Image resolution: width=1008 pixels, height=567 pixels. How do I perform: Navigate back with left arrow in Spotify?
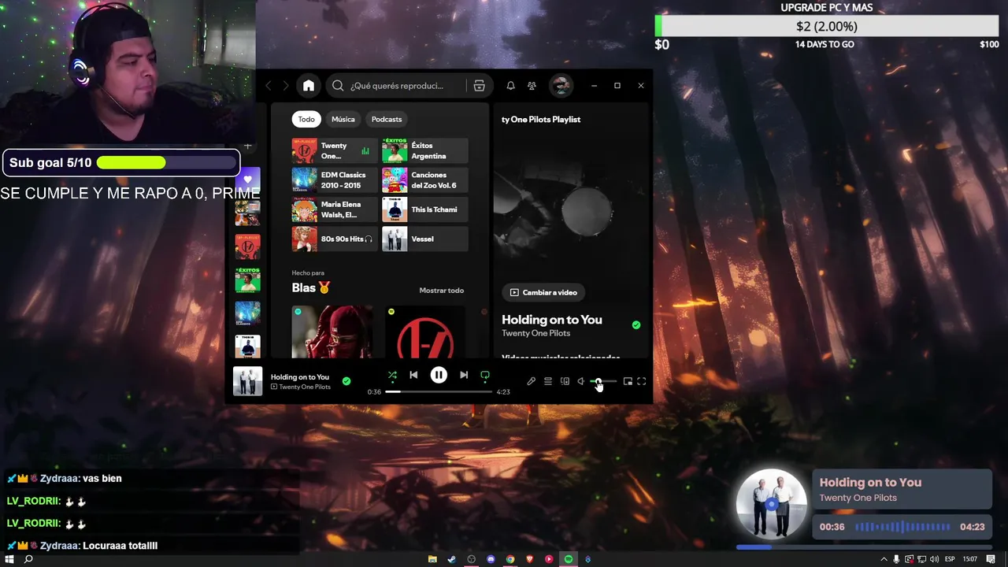269,86
